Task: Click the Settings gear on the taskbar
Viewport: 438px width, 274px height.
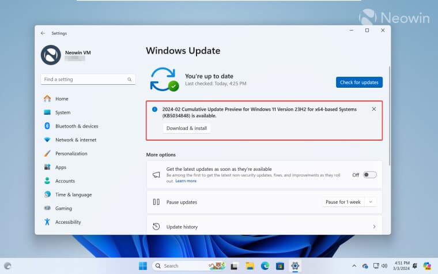Action: (x=295, y=265)
